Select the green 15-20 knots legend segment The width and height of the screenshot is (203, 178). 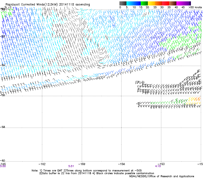[x=144, y=3]
